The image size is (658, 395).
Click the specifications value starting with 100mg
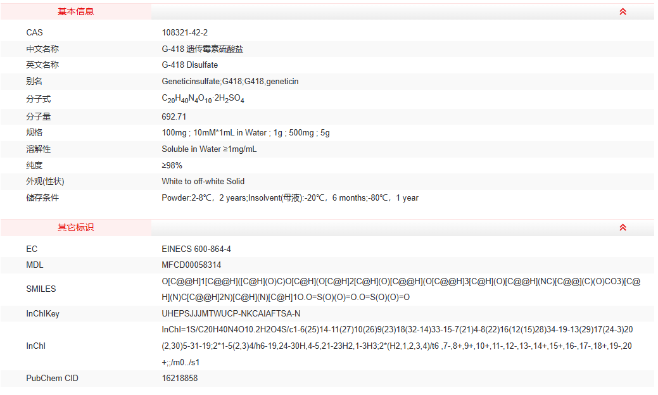click(246, 132)
